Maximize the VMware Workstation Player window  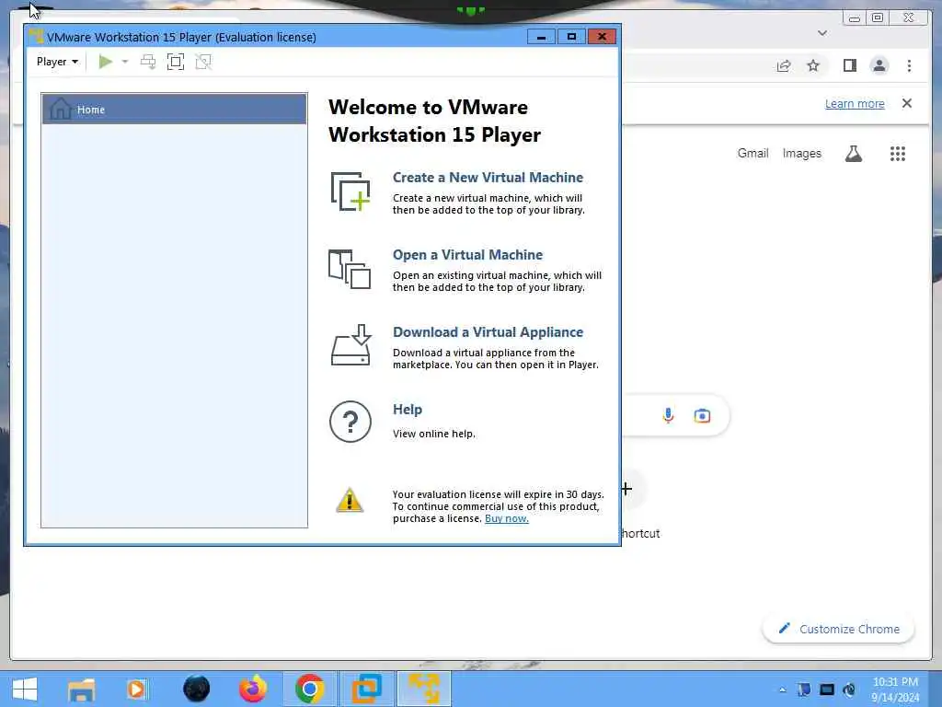coord(571,37)
